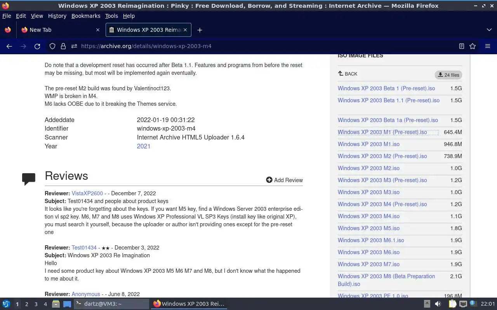Open the Tools menu
Image resolution: width=497 pixels, height=310 pixels.
pos(111,16)
